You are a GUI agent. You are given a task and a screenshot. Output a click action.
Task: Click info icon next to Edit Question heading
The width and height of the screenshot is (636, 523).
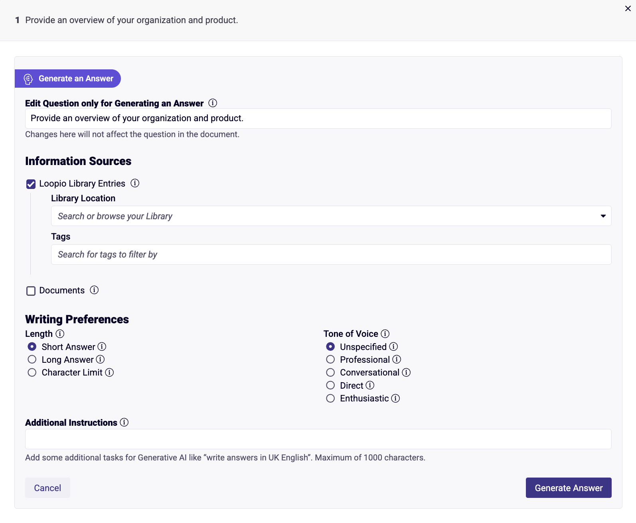(213, 103)
